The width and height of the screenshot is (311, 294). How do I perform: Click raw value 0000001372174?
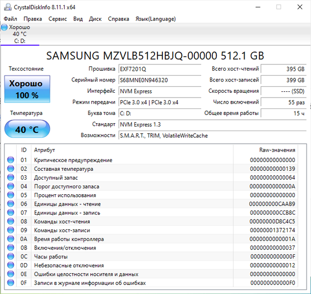(273, 230)
